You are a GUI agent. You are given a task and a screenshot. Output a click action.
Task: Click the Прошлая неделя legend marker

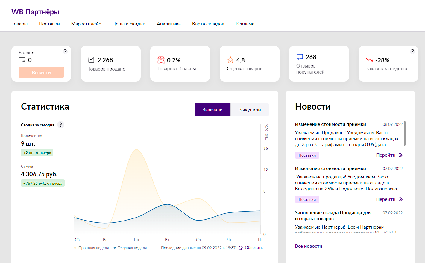[x=75, y=248]
